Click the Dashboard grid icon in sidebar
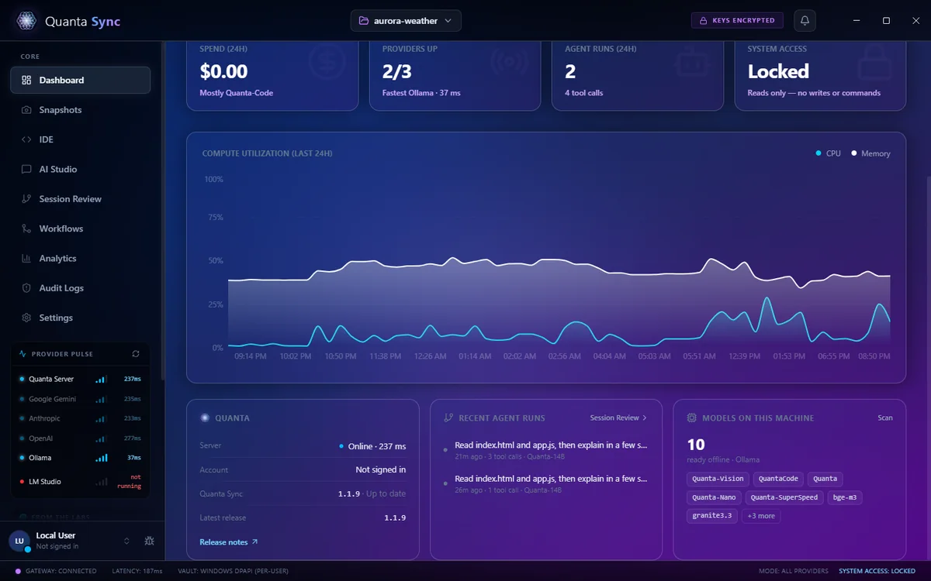Viewport: 931px width, 581px height. pos(26,81)
